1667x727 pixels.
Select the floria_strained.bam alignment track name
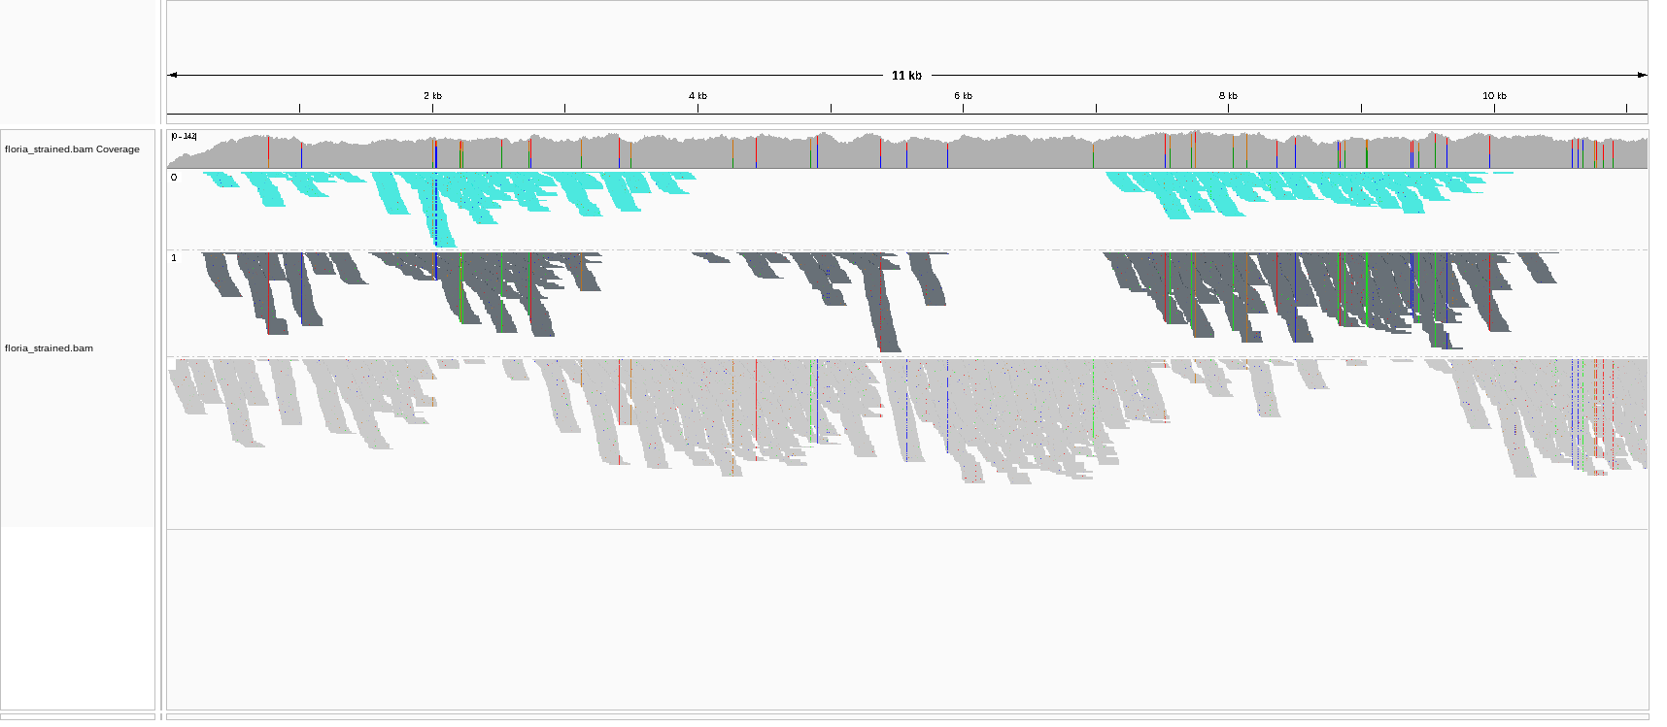49,348
